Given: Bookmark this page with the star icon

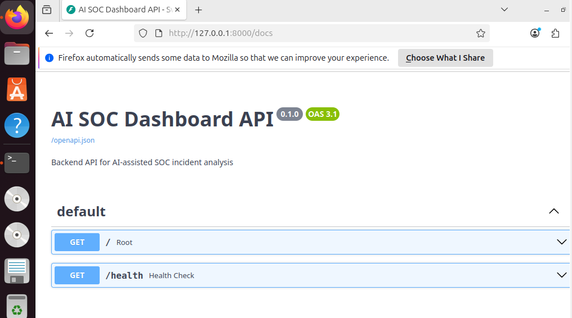Looking at the screenshot, I should (x=480, y=34).
